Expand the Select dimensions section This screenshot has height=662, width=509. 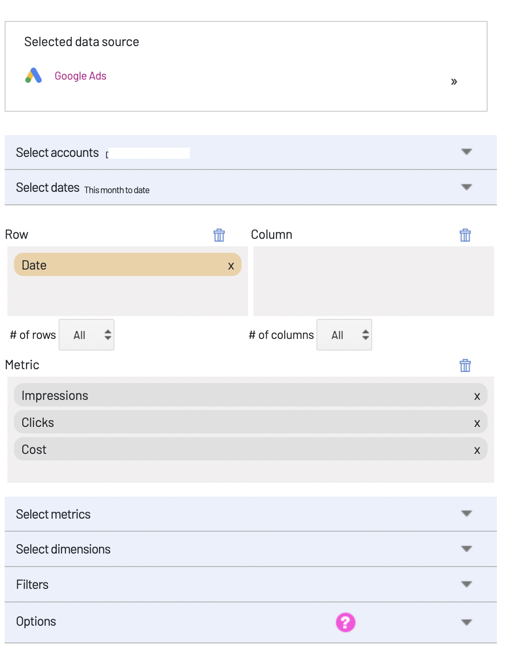coord(467,549)
